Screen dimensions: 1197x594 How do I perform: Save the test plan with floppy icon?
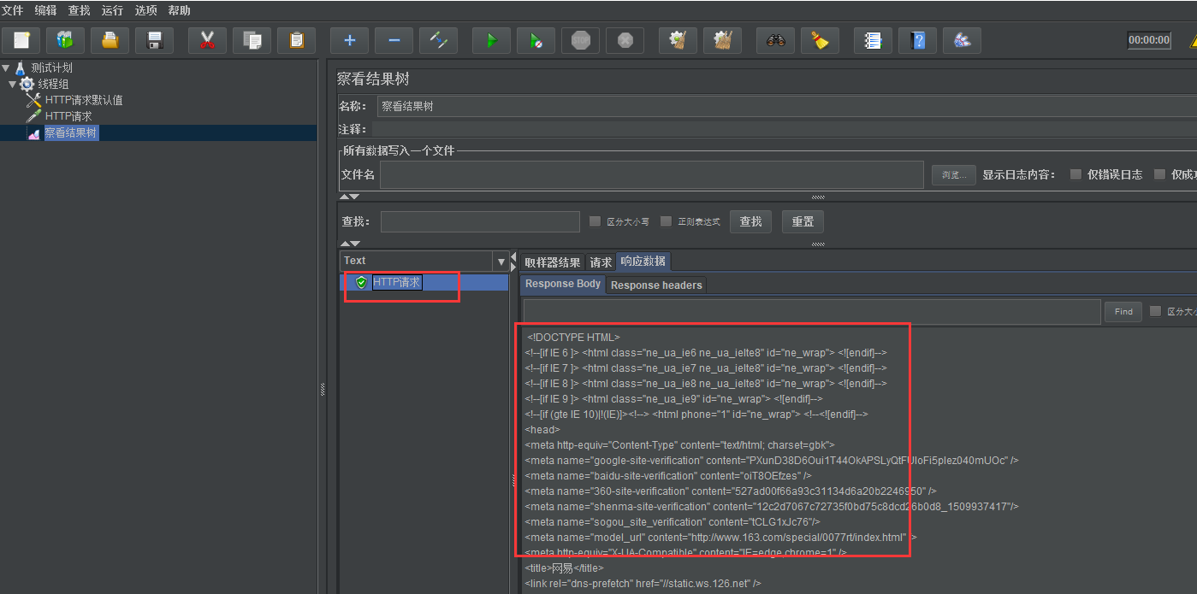coord(154,40)
